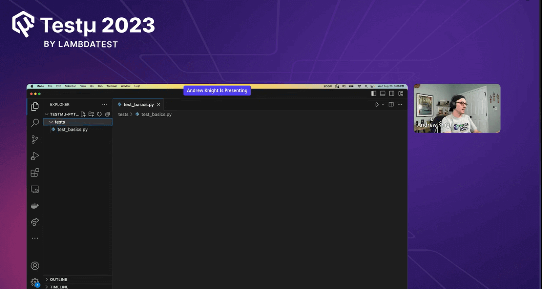Open the Search view icon
Image resolution: width=542 pixels, height=289 pixels.
click(x=35, y=123)
